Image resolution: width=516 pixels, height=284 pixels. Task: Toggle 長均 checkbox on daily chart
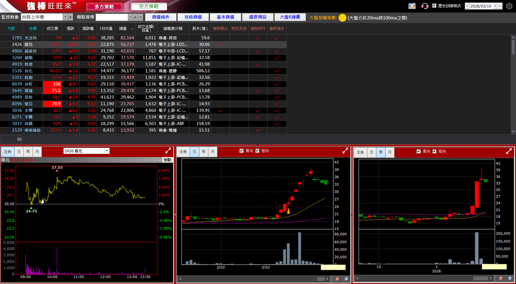coord(241,151)
